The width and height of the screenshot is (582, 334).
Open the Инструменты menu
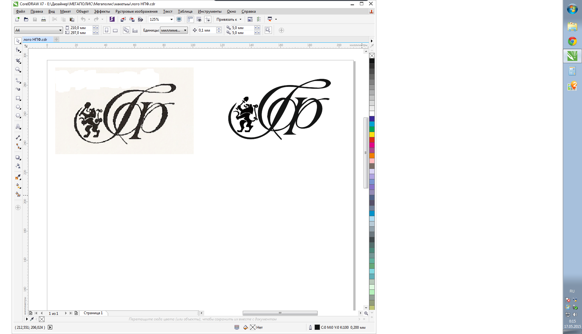click(x=210, y=11)
